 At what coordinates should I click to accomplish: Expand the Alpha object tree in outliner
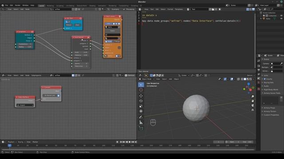(261, 19)
